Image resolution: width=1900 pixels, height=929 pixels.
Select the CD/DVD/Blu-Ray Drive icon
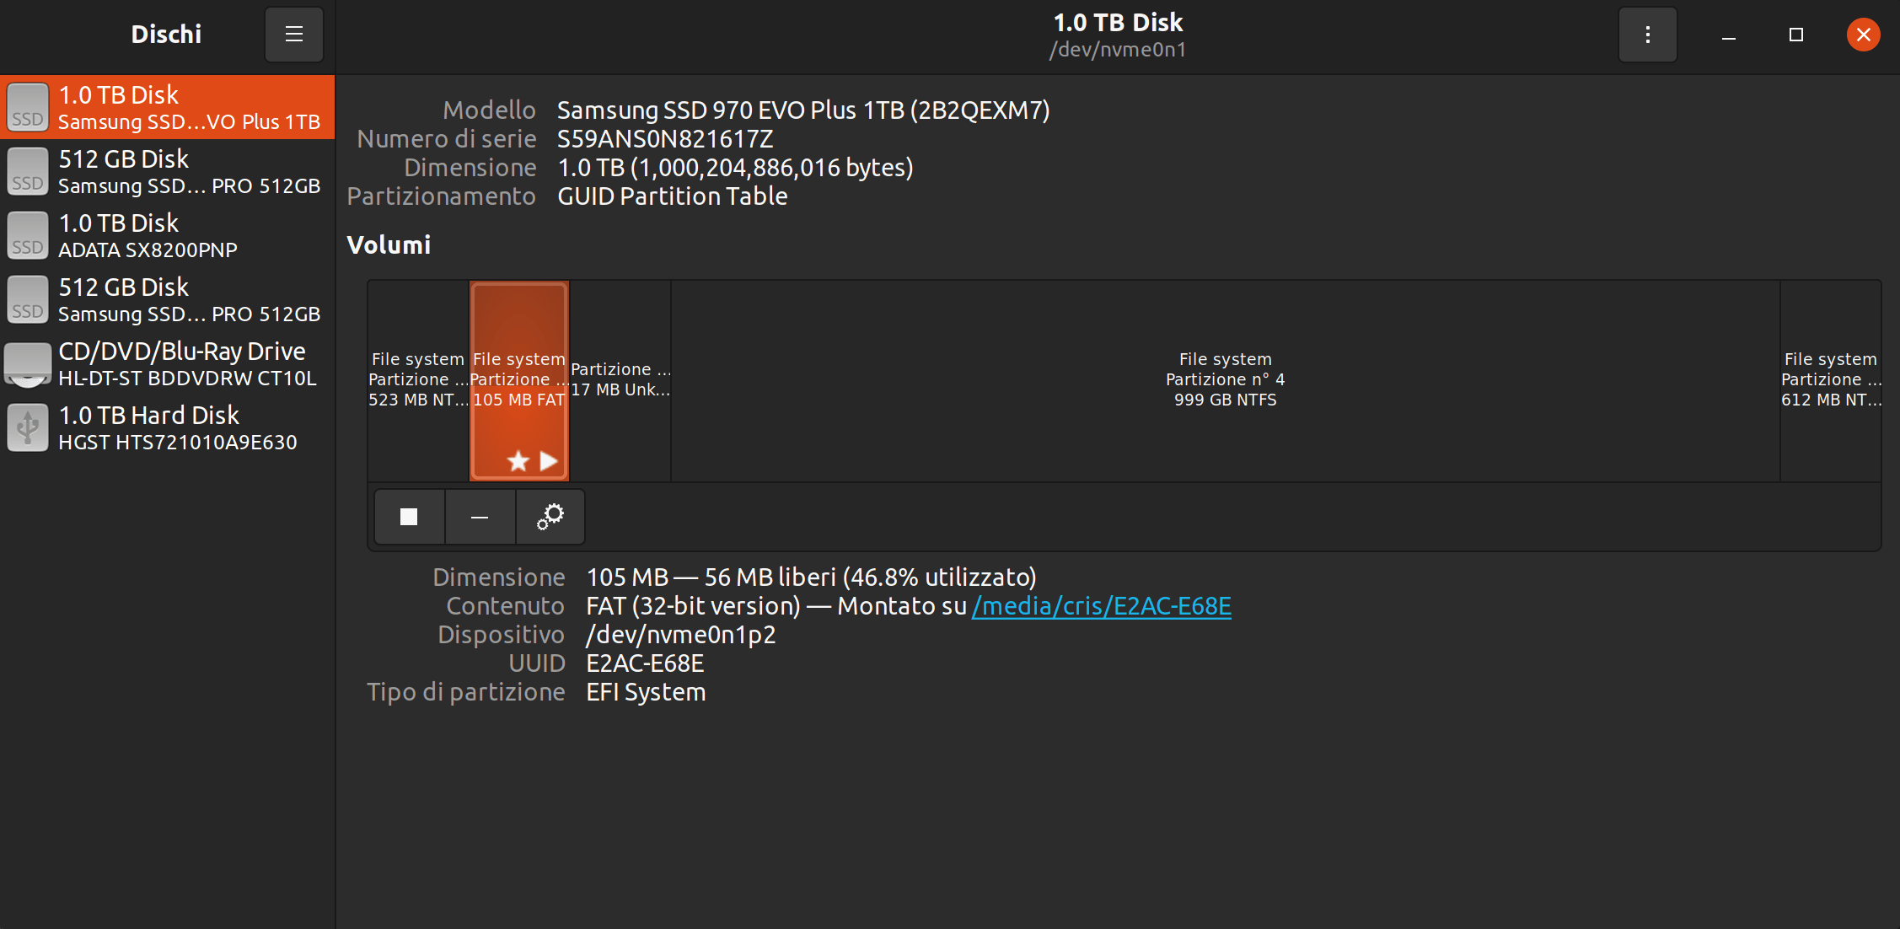(x=28, y=364)
